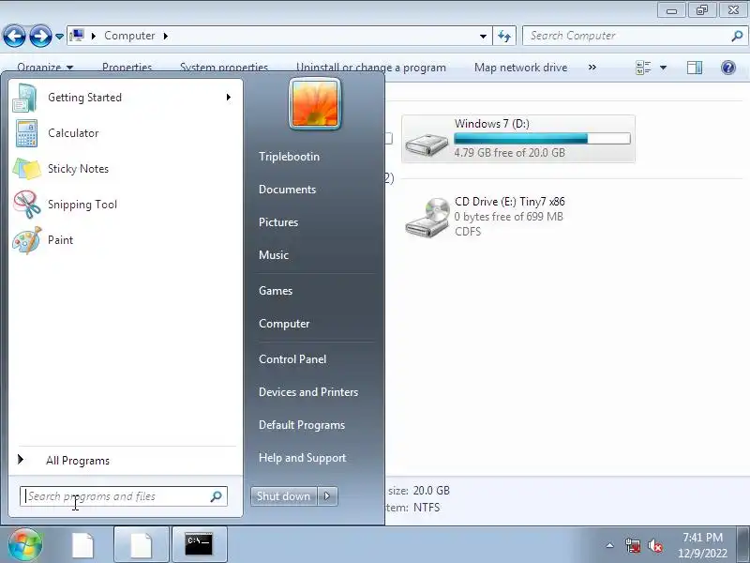Select Computer in Start menu

(284, 324)
